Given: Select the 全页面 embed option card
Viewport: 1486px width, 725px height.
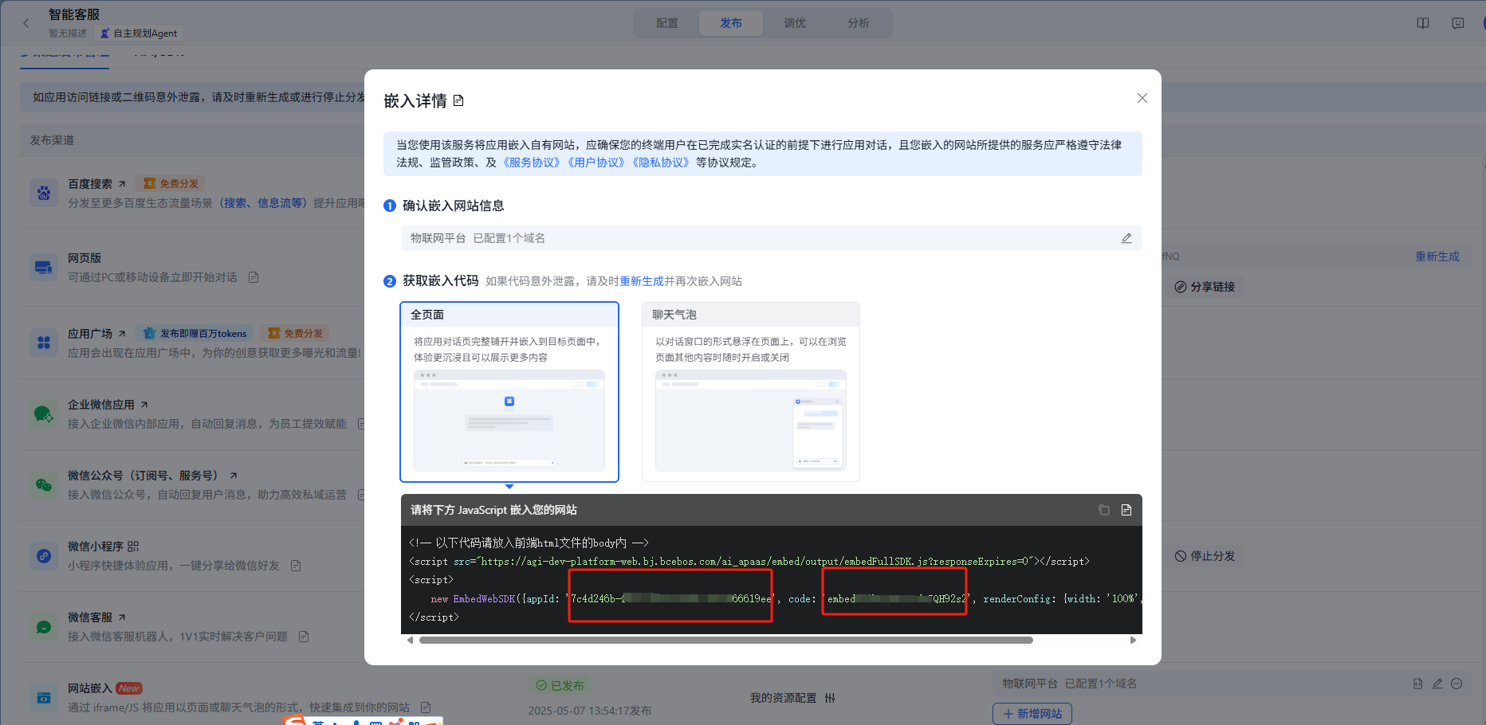Looking at the screenshot, I should pyautogui.click(x=509, y=392).
